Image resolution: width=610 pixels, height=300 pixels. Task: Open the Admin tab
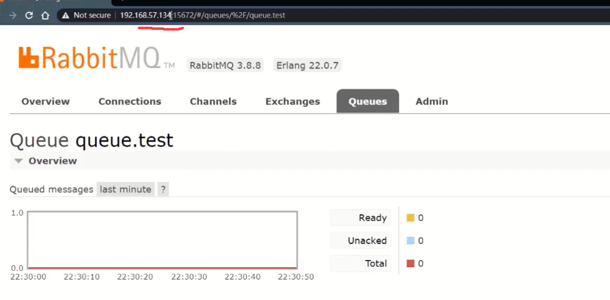[x=432, y=102]
